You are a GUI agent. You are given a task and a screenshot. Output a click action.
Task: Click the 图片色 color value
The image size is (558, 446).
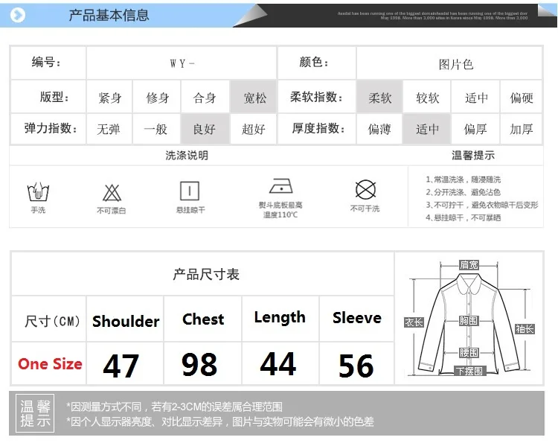pos(455,65)
